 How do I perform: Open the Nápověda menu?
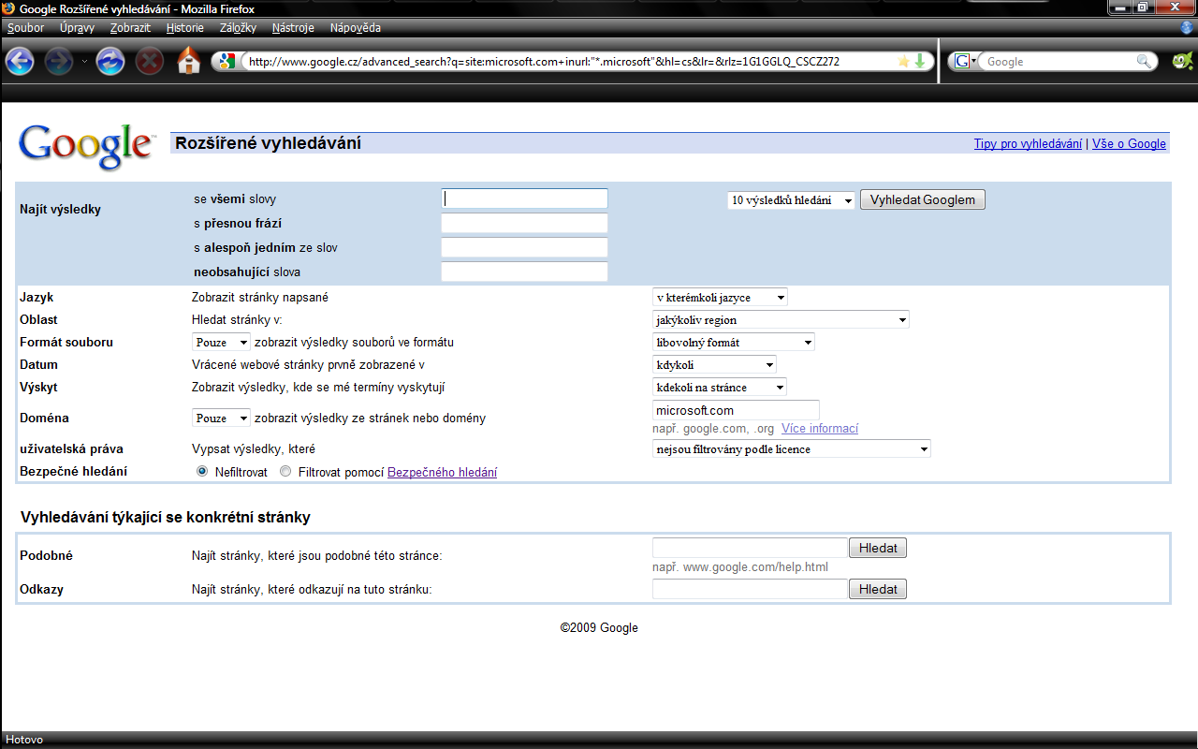pos(356,28)
